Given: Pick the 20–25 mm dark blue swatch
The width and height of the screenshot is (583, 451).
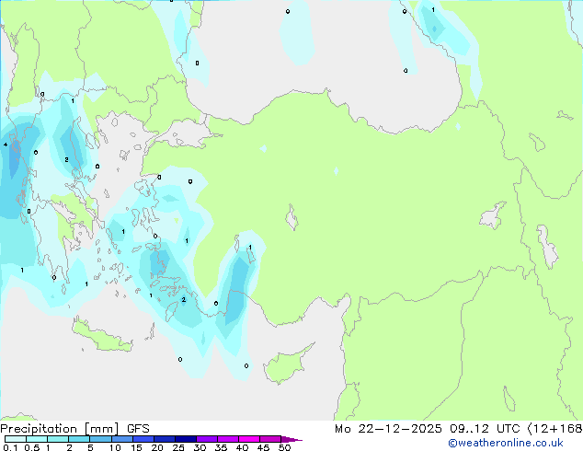Looking at the screenshot, I should pyautogui.click(x=164, y=439).
